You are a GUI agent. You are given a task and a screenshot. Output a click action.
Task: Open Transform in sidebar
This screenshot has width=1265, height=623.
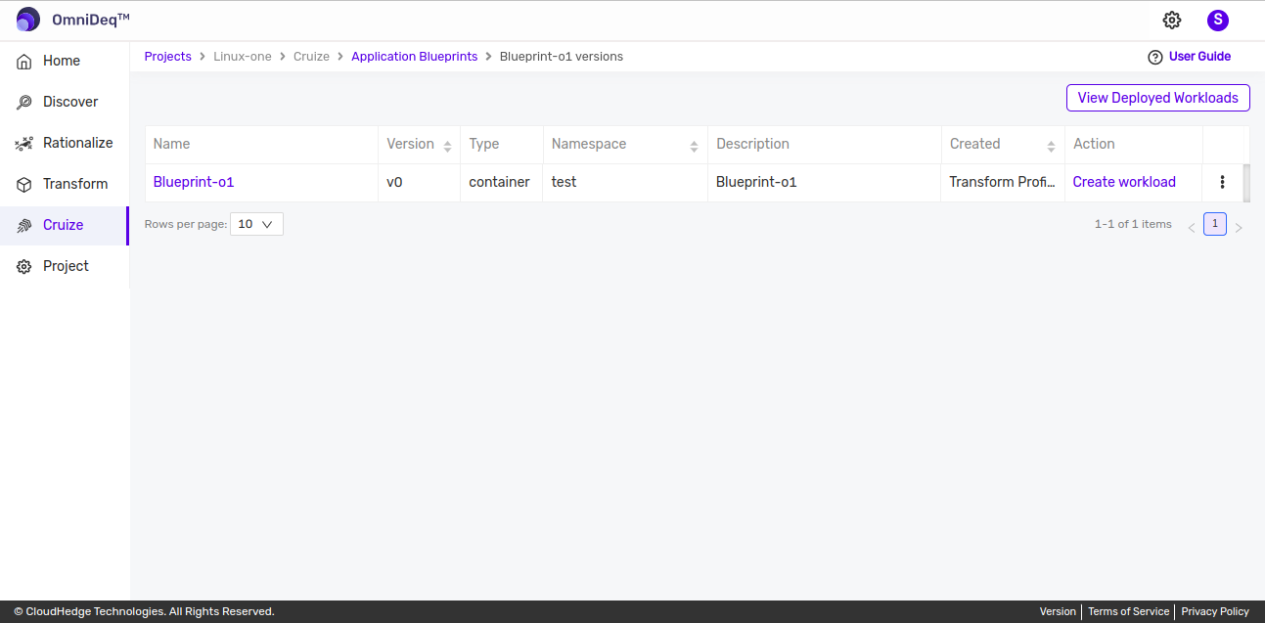[x=65, y=184]
